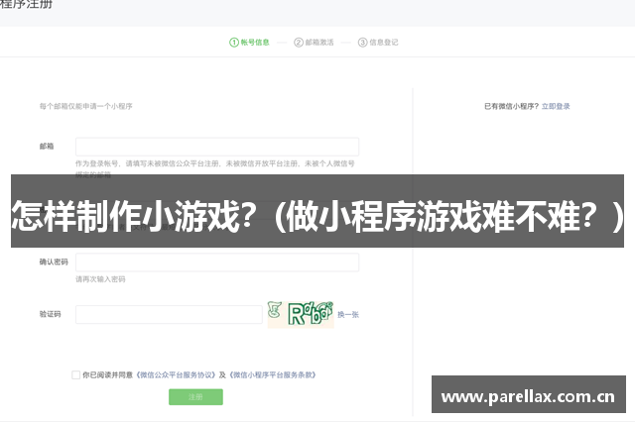Click the 每个邮箱仅能申请一个小程序 notice text

coord(86,106)
